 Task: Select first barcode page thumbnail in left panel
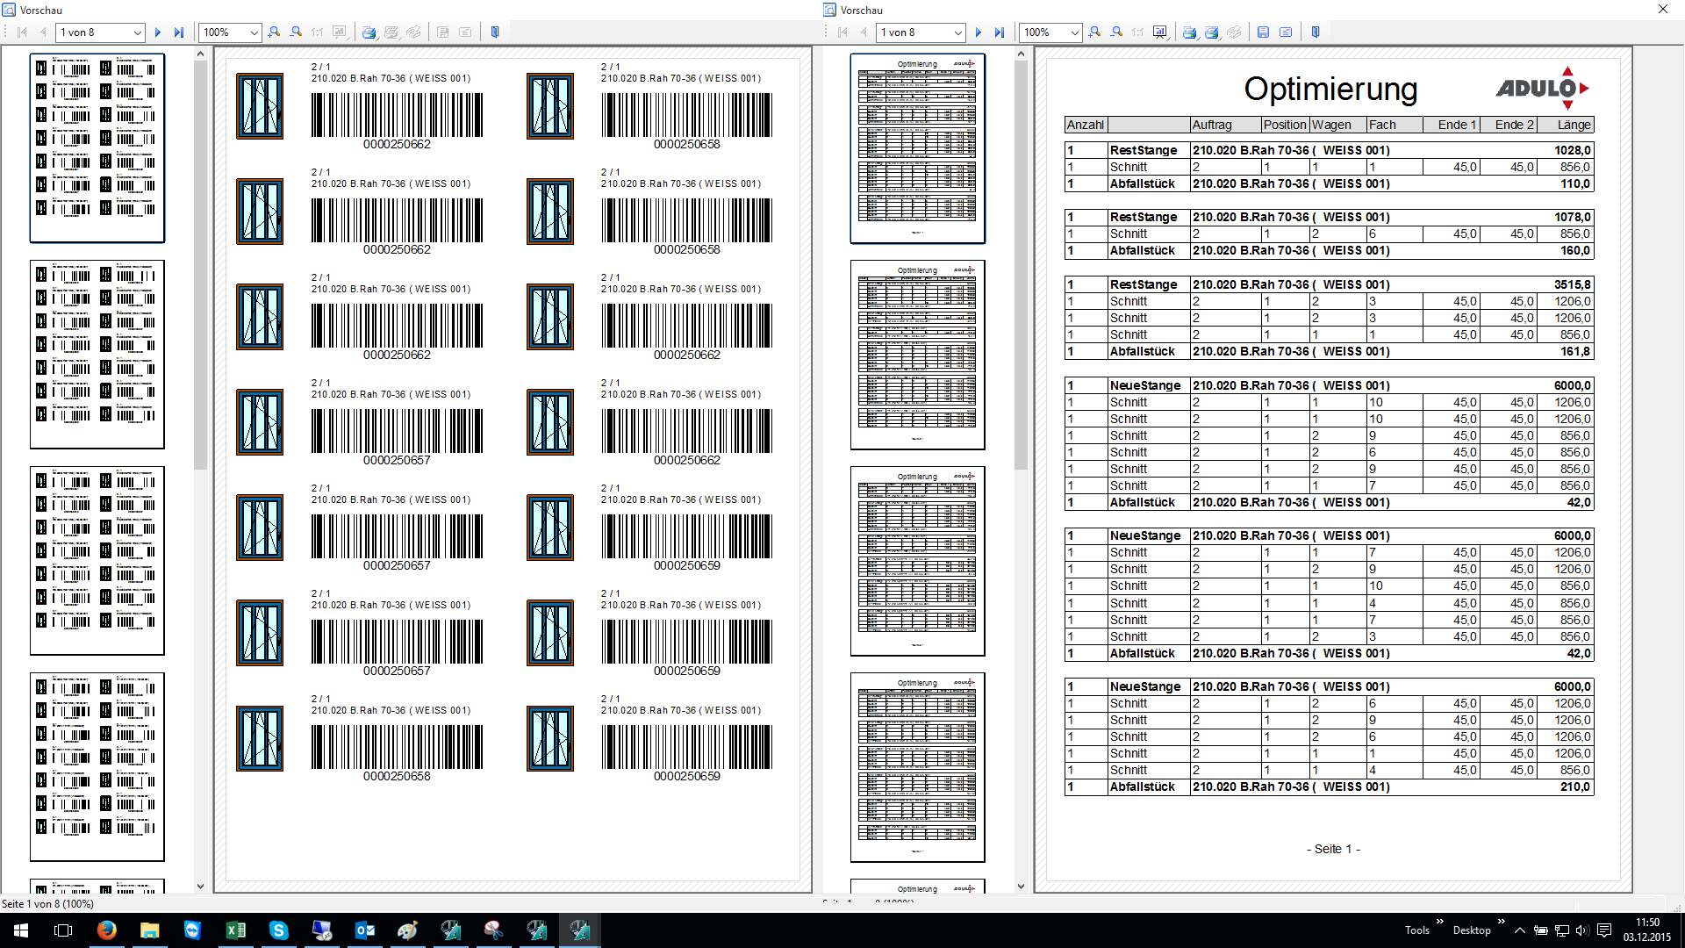pyautogui.click(x=97, y=148)
